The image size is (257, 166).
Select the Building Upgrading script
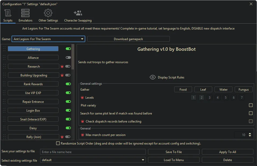coord(34,75)
